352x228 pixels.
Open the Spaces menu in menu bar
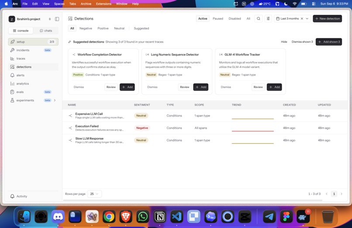[x=59, y=4]
